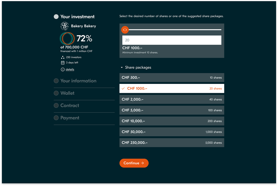
Task: Choose the CHF 500 ten-share package
Action: point(172,78)
